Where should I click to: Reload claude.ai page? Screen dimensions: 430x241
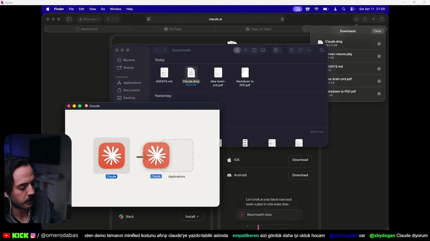coord(282,19)
